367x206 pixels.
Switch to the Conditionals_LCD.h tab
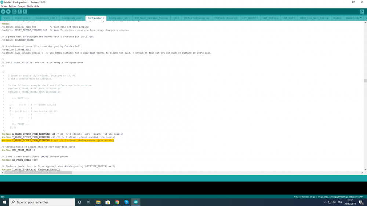pos(46,18)
